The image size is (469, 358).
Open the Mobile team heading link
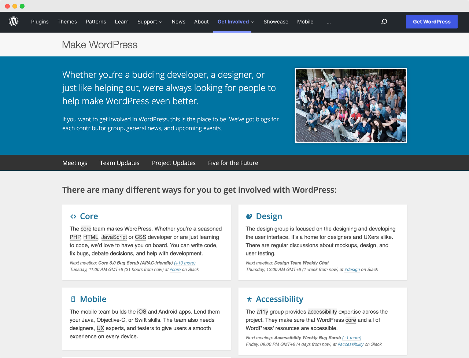coord(93,299)
